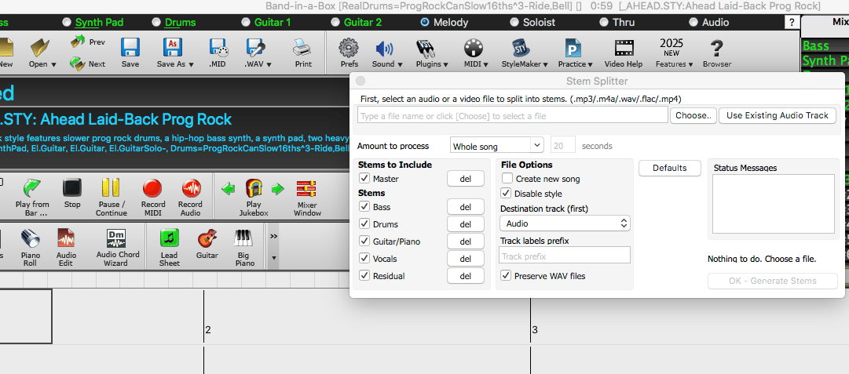Open the 2025 New Features menu
Screen dimensions: 849x374
point(674,53)
